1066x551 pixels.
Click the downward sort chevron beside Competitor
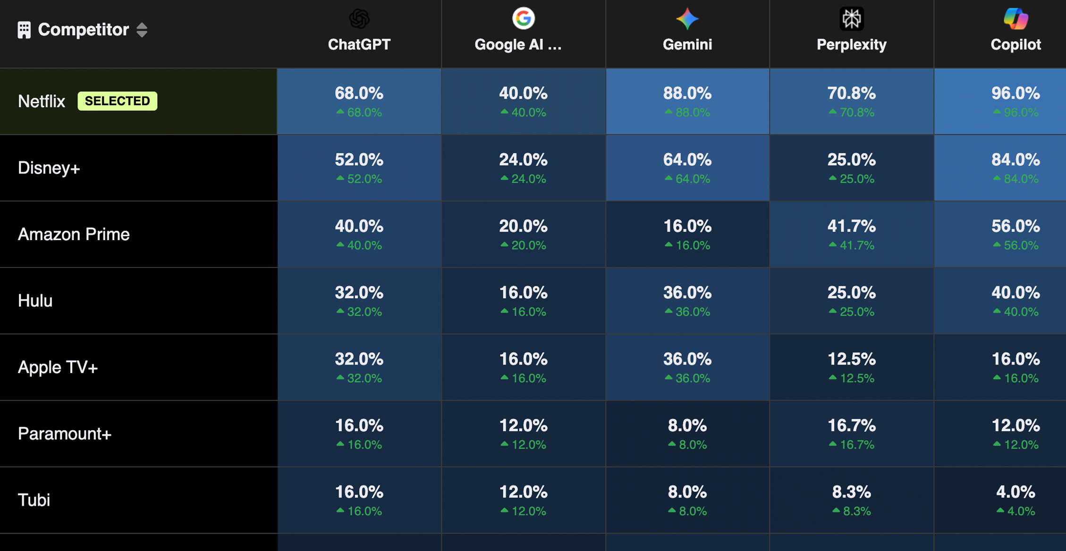[143, 34]
